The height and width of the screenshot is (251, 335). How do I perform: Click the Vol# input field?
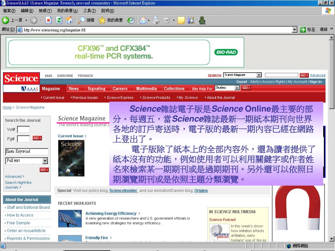tap(24, 129)
